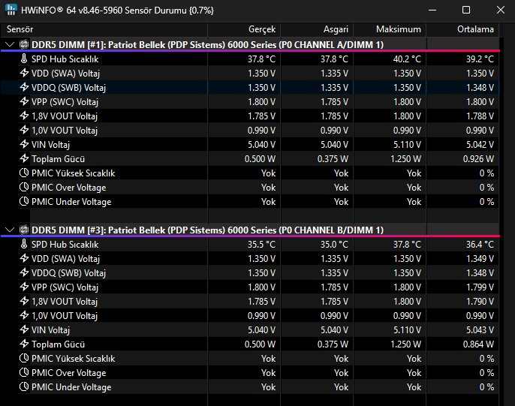The height and width of the screenshot is (406, 515).
Task: Click bolt icon of DIMM [#1] 1,0V VOUT Voltaj
Action: click(24, 130)
